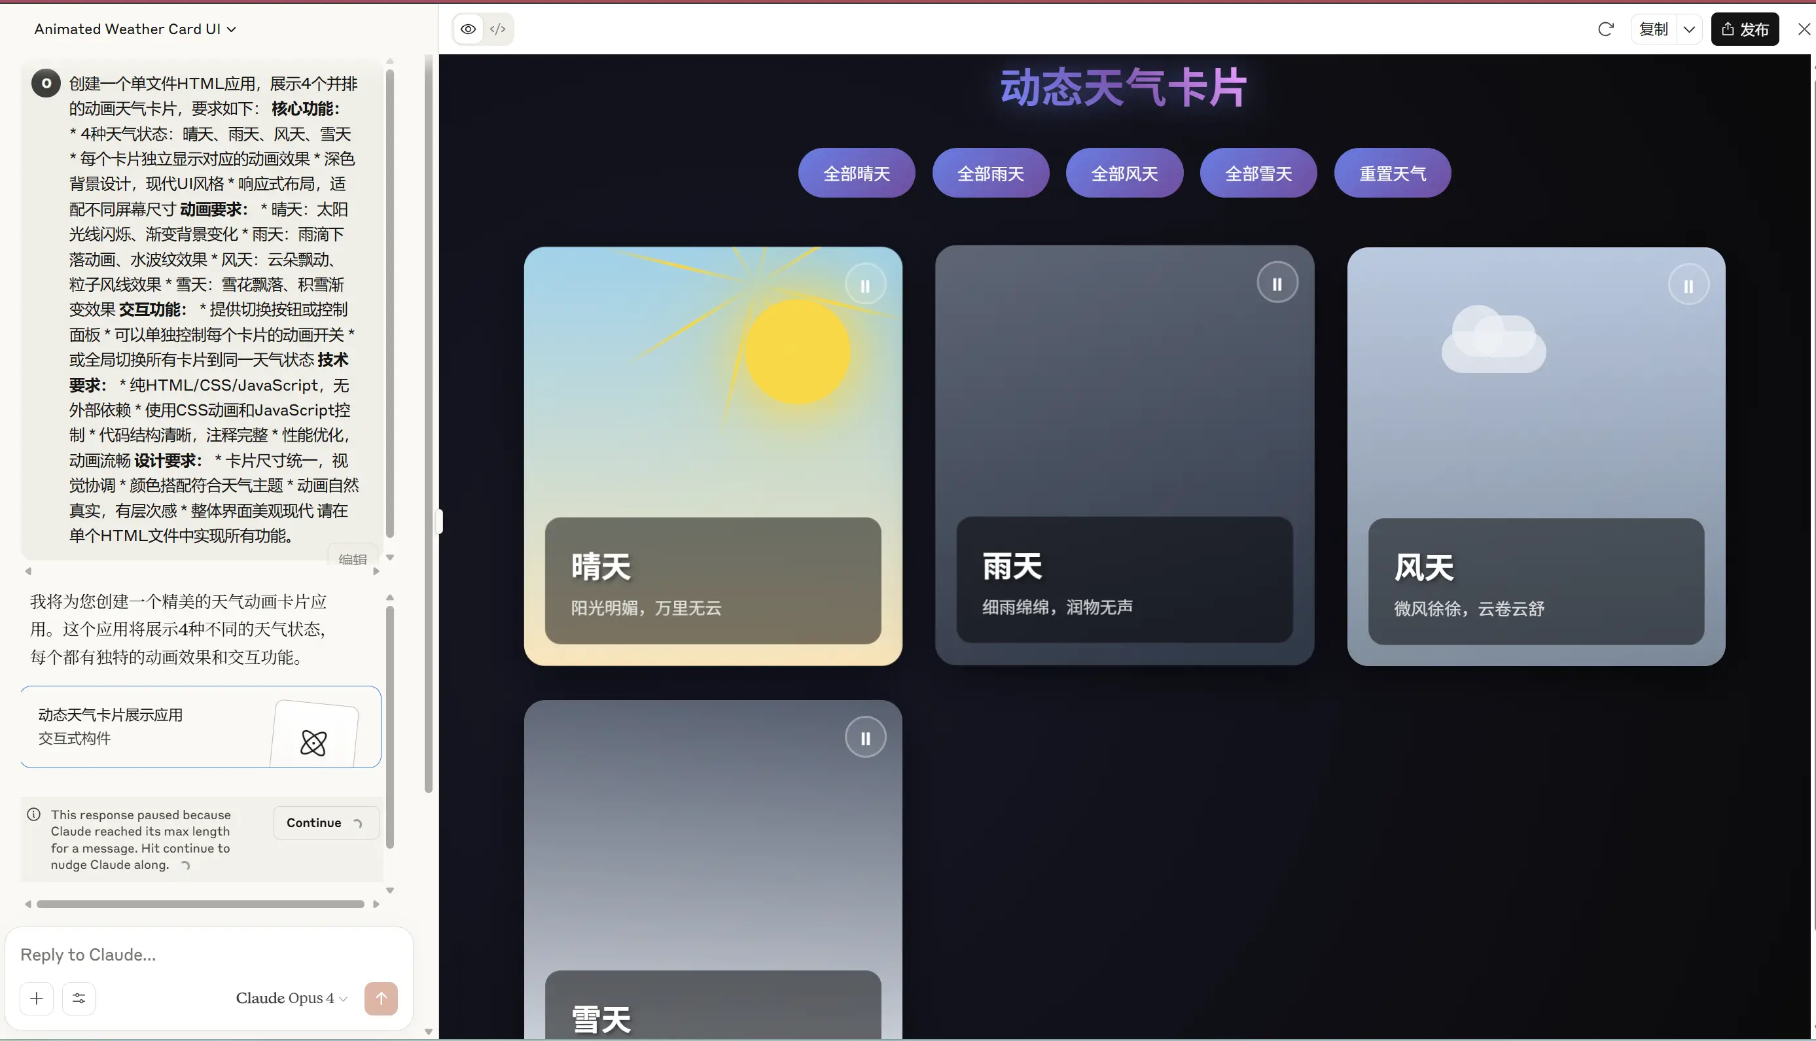Click the cloud in the 风天 card

pyautogui.click(x=1493, y=339)
